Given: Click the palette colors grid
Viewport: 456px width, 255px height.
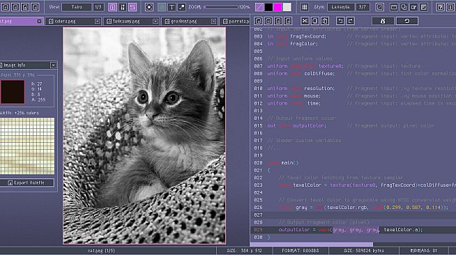Looking at the screenshot, I should [x=27, y=146].
